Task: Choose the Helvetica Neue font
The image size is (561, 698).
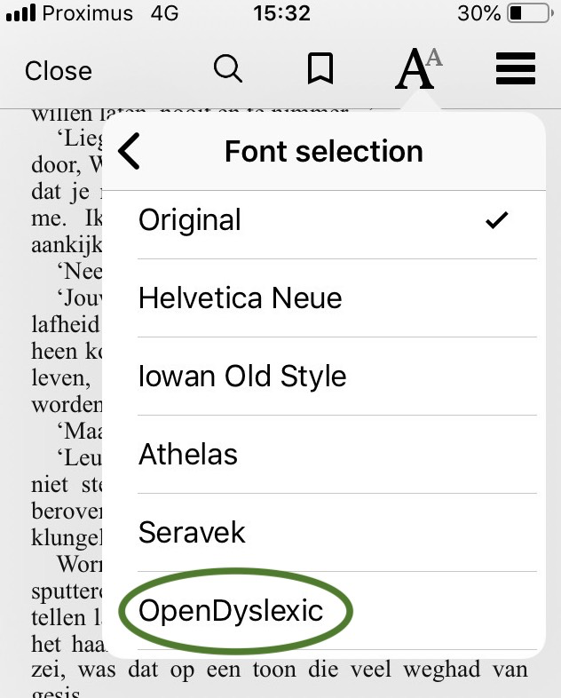Action: point(240,298)
